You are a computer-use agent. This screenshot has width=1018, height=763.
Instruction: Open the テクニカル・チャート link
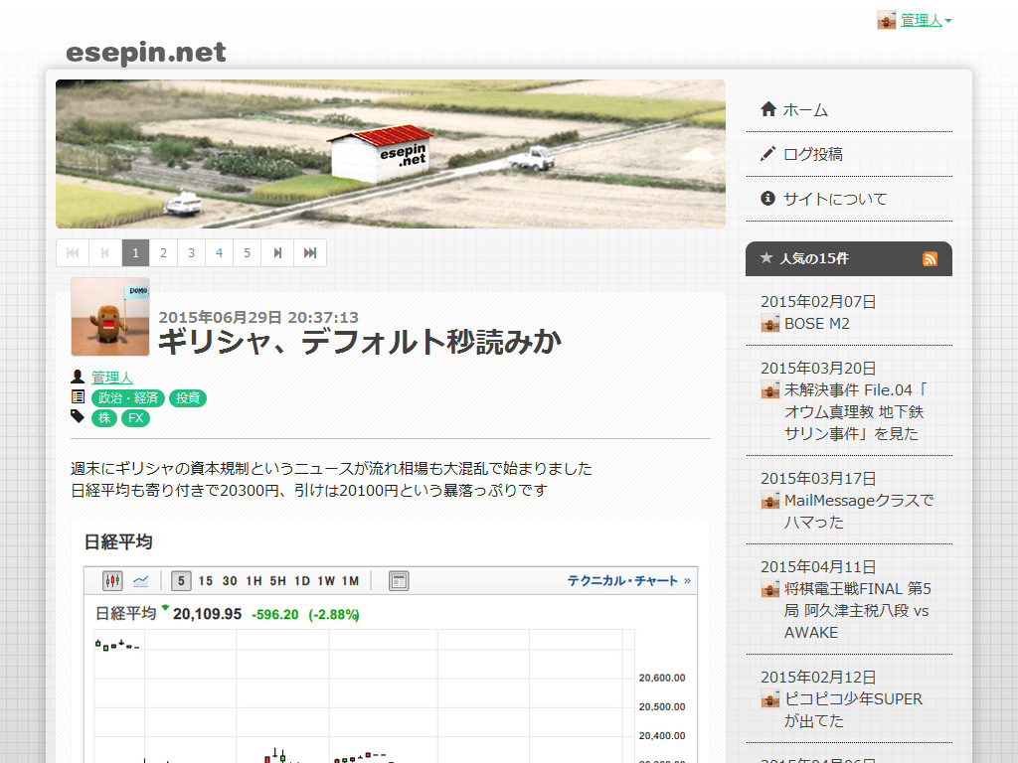[x=628, y=580]
